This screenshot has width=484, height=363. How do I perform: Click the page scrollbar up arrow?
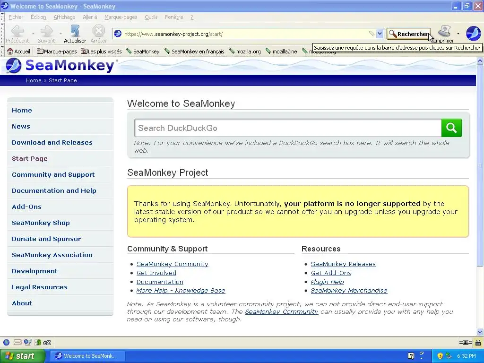pyautogui.click(x=480, y=60)
